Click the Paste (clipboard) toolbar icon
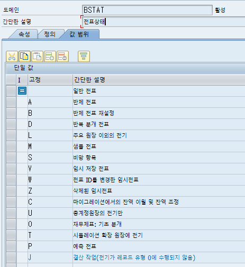This screenshot has height=267, width=245. coord(37,57)
